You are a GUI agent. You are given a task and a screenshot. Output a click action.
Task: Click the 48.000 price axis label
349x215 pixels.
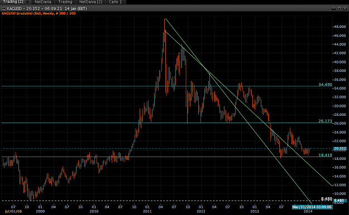[340, 27]
